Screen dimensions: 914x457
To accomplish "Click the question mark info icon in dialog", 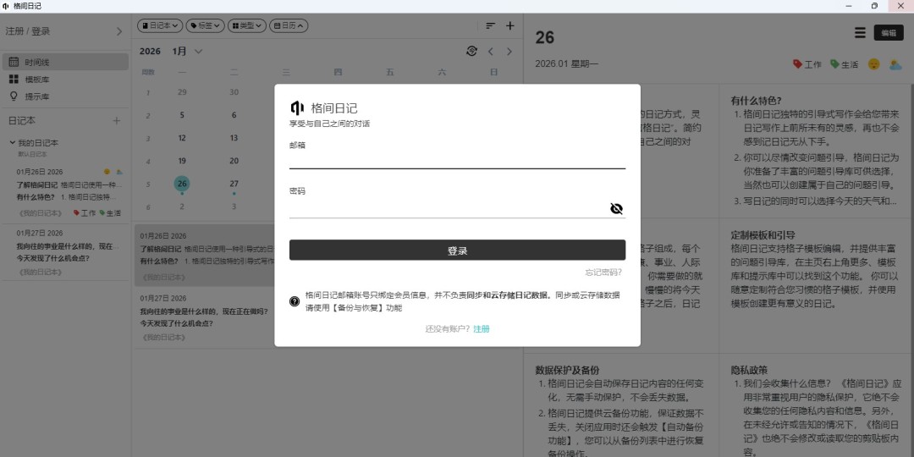I will 295,301.
